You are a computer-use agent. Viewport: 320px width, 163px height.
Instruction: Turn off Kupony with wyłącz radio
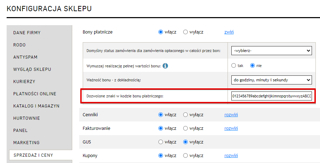tap(185, 155)
